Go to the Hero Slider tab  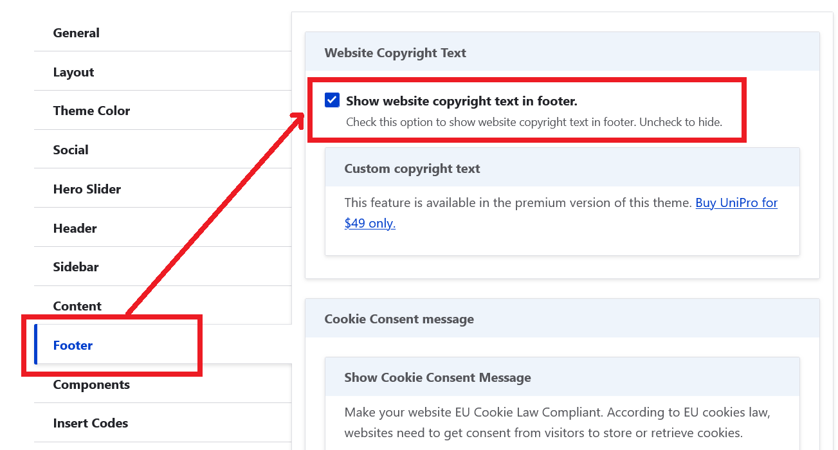tap(87, 189)
